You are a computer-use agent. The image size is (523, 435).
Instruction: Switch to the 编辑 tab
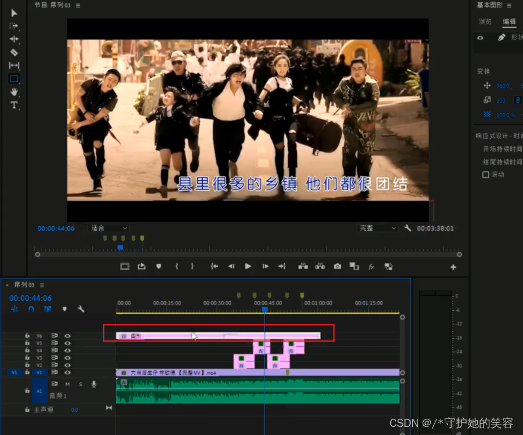pyautogui.click(x=509, y=21)
